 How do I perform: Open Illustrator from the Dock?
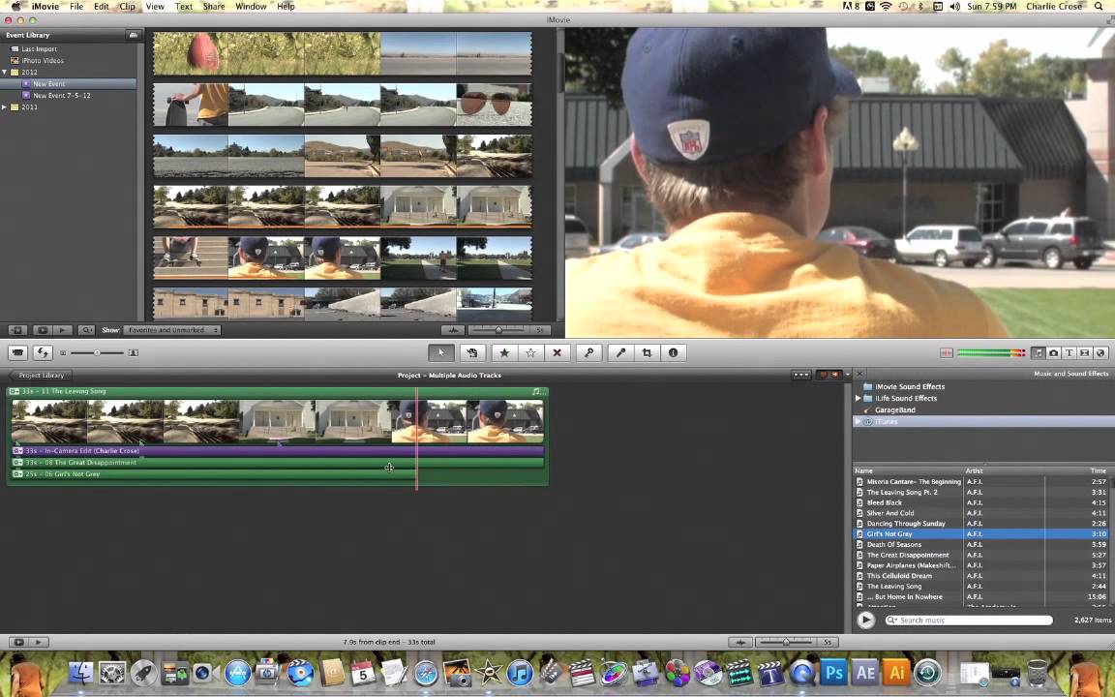(x=896, y=672)
